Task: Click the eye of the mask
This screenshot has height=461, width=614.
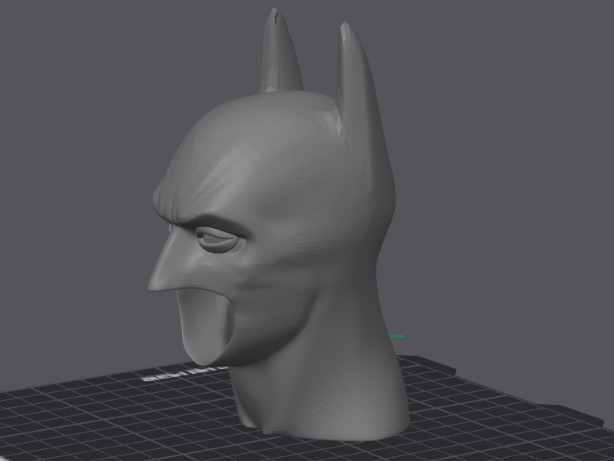Action: click(x=218, y=240)
